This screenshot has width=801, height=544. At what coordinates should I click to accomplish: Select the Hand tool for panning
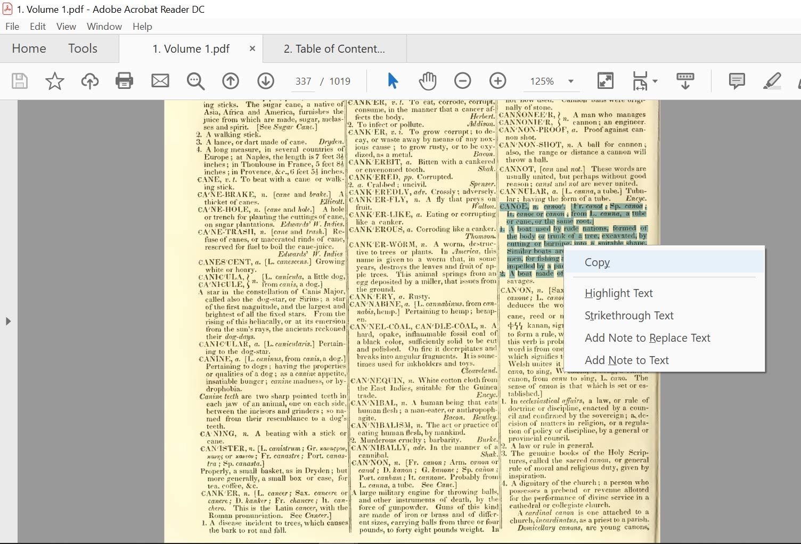point(428,81)
